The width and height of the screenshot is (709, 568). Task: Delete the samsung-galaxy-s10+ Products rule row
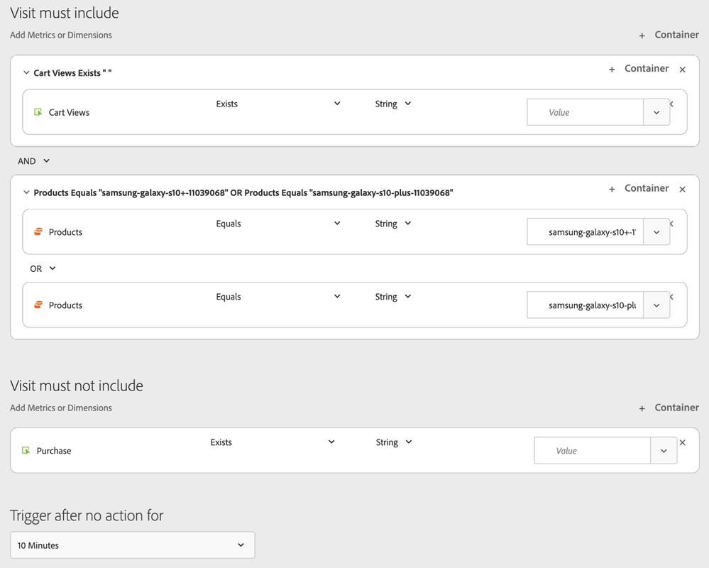672,224
